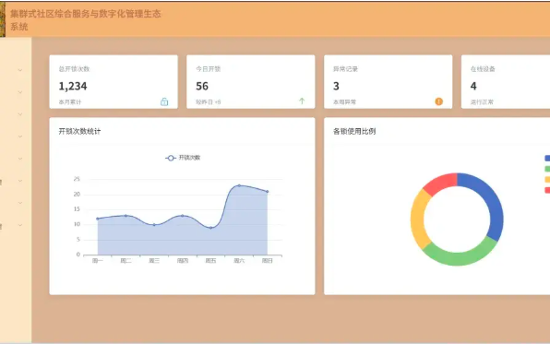The image size is (550, 344).
Task: Click the 周六 peak data point on line chart
Action: pos(239,185)
